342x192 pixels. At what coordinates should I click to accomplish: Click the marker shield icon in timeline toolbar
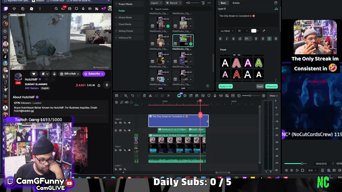tap(209, 95)
